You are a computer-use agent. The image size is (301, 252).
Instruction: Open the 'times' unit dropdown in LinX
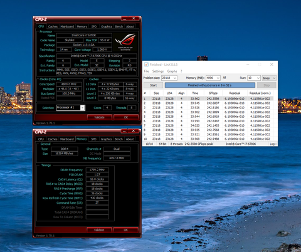(x=269, y=78)
